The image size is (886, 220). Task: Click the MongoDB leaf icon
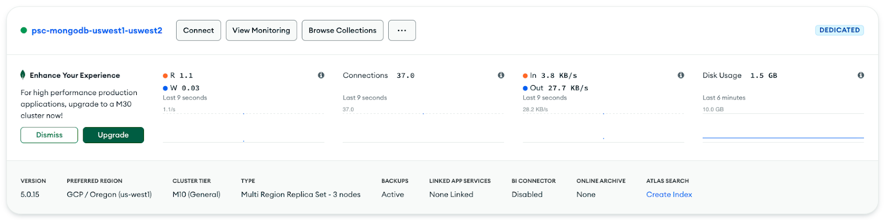23,75
